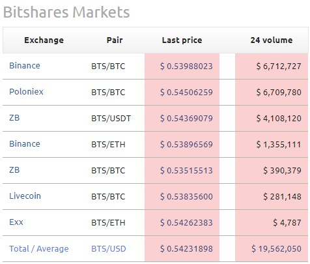Select BTS/BTC pair in first Binance row
The image size is (310, 264).
click(108, 66)
